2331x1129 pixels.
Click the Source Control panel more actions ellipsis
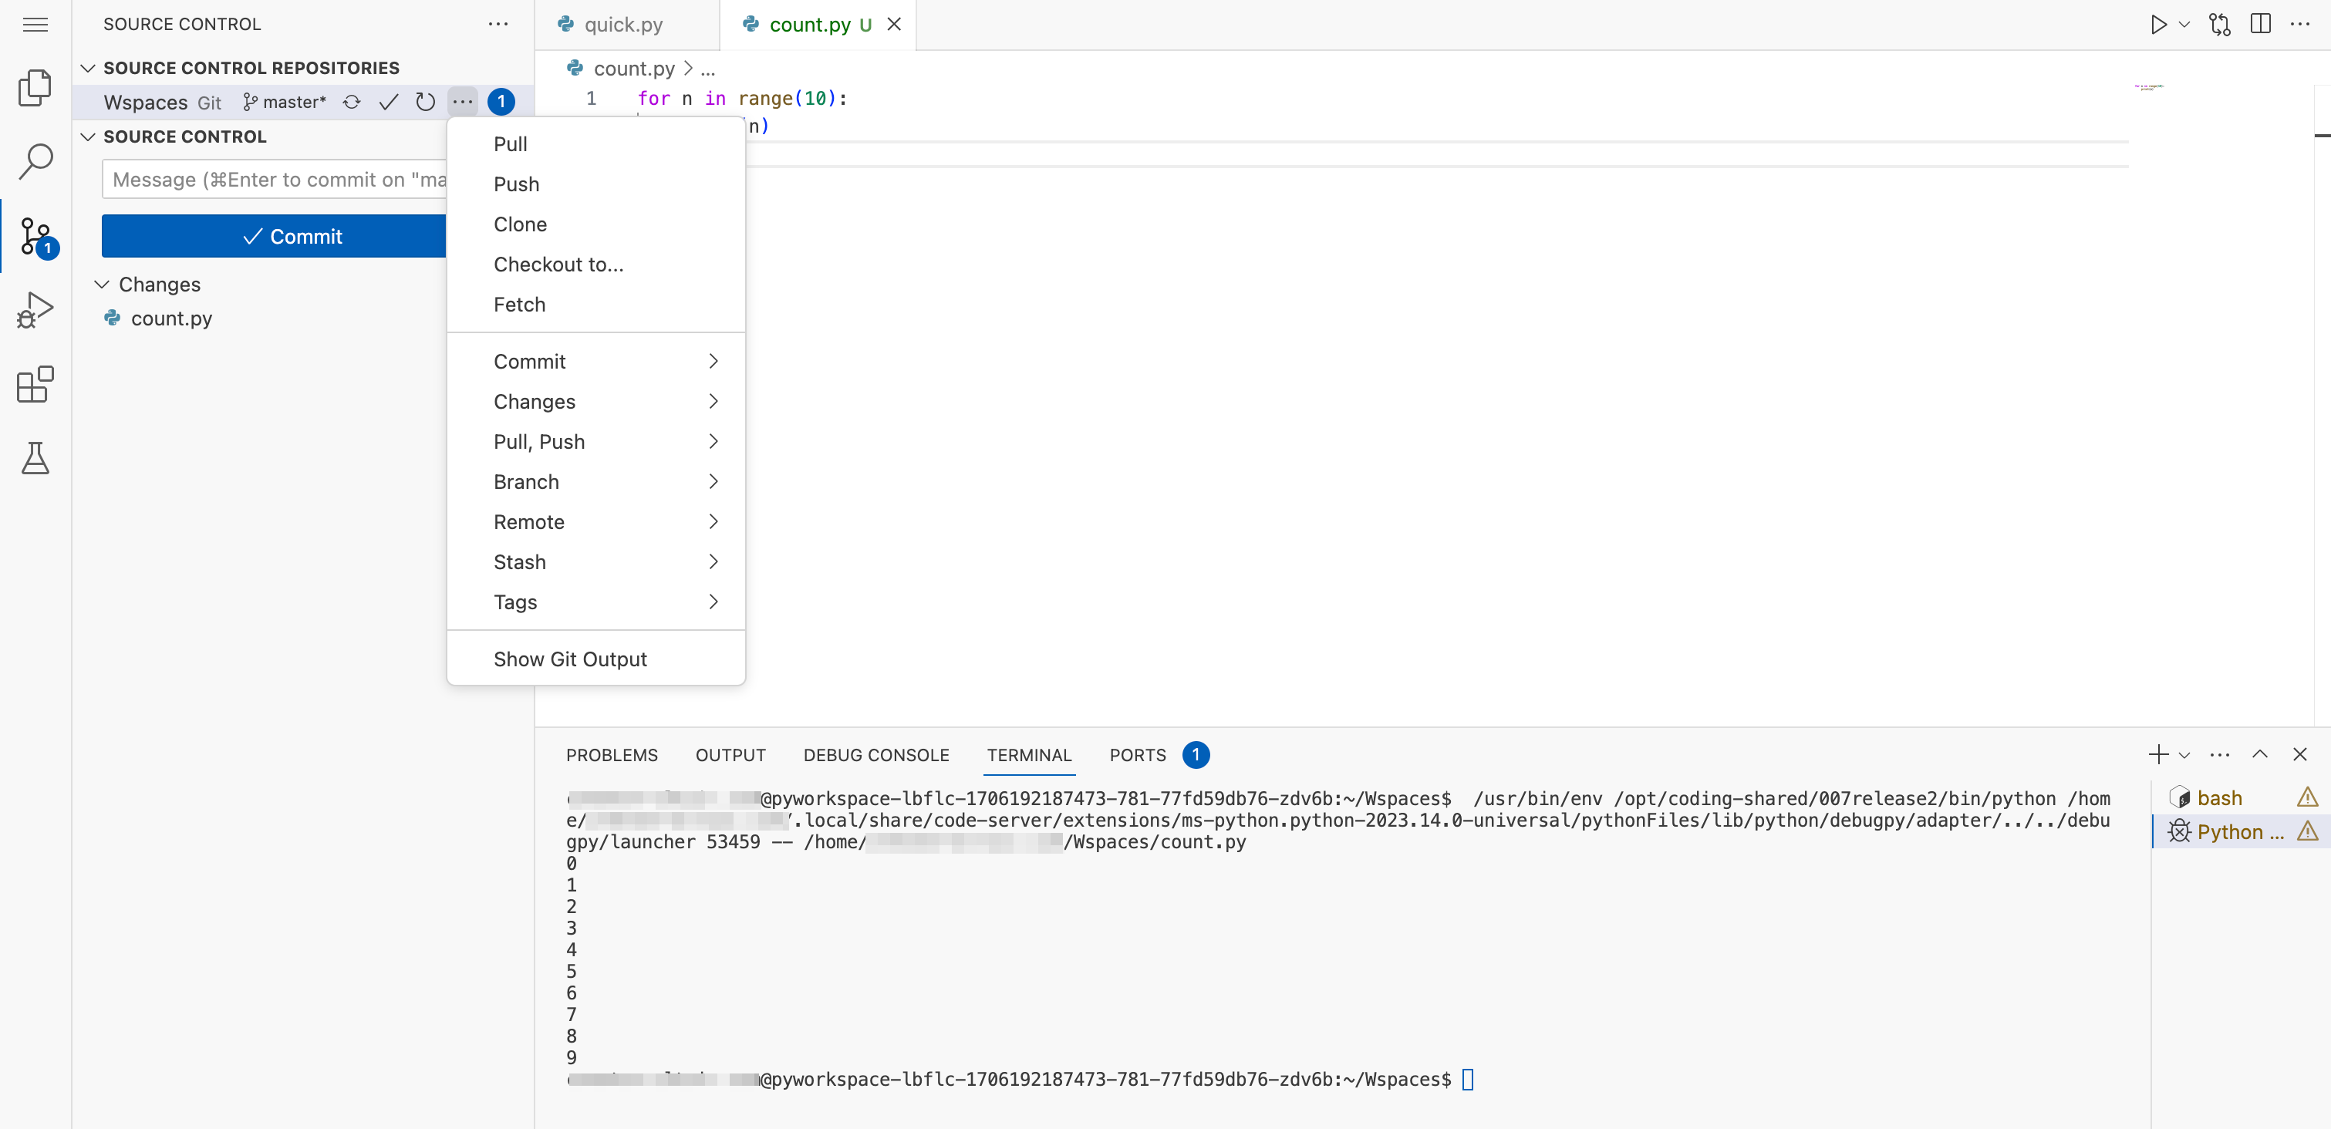(x=498, y=25)
